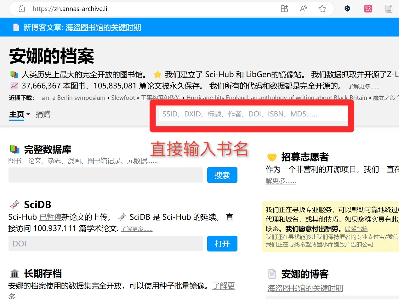Image resolution: width=399 pixels, height=299 pixels.
Task: Open the document reader extension icon
Action: [x=389, y=9]
